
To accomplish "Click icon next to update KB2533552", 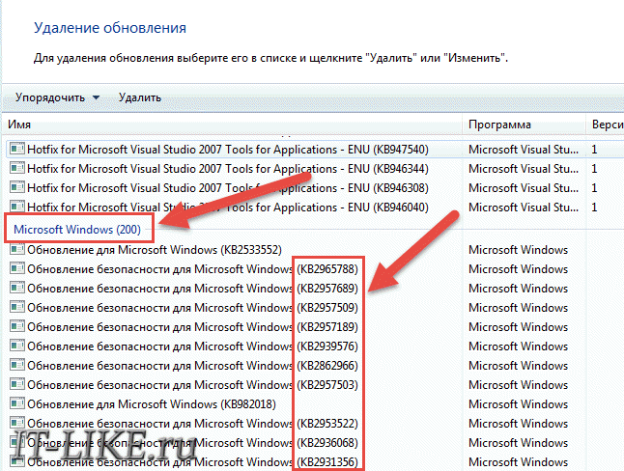I will [x=16, y=249].
